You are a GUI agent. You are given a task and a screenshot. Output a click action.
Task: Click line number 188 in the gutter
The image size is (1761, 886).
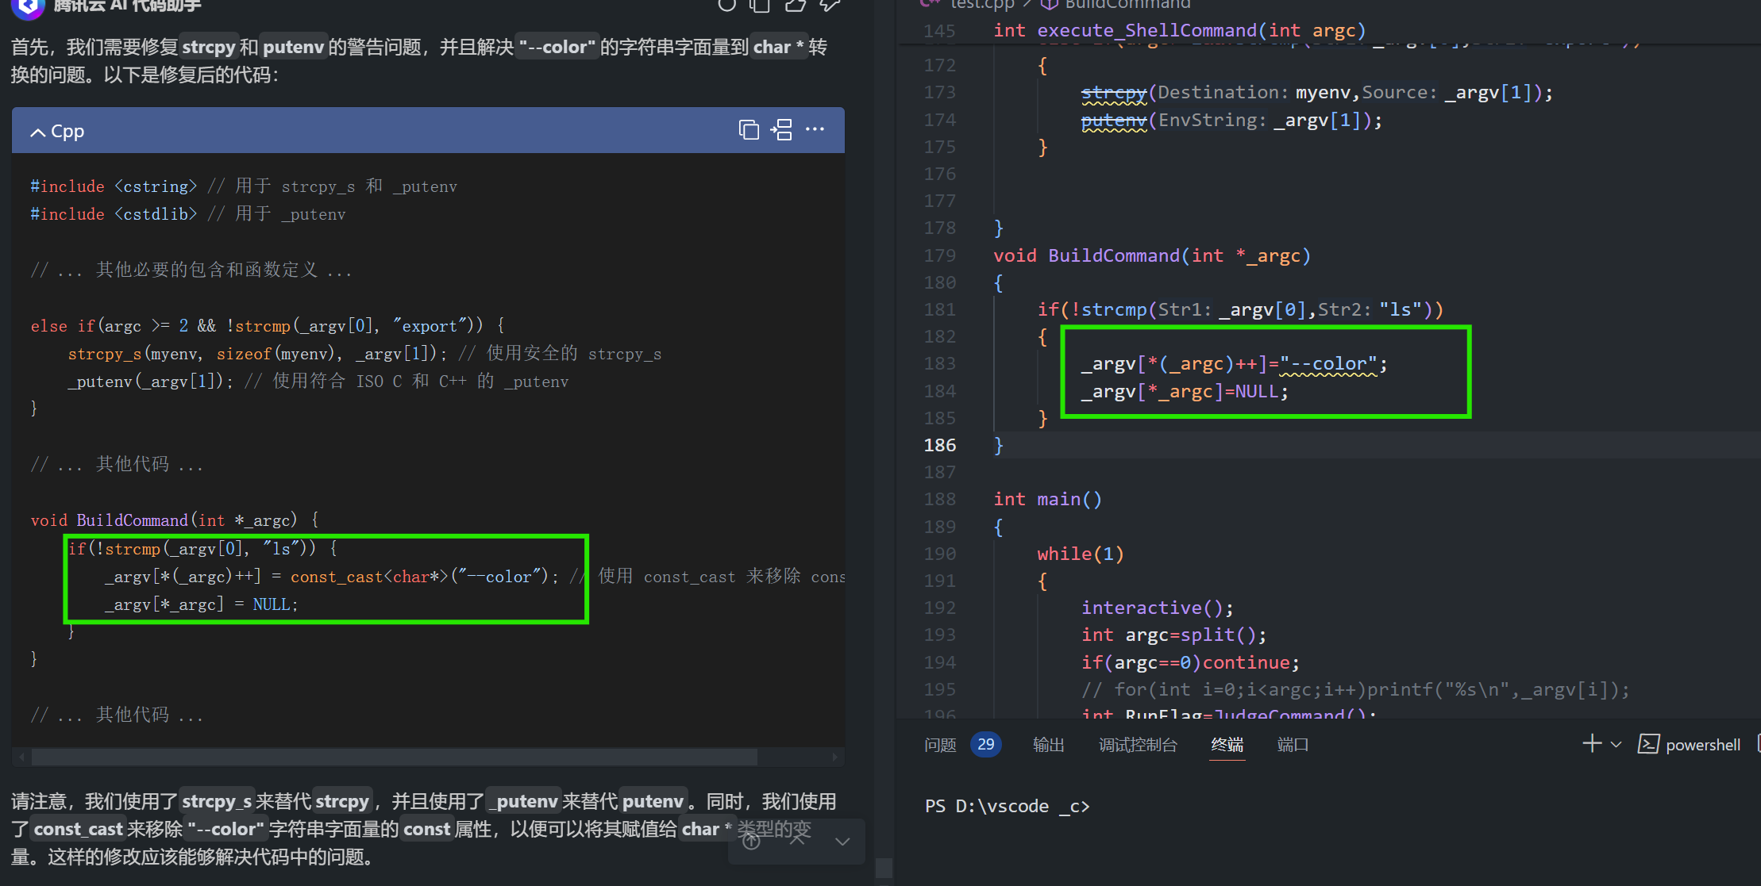pos(940,500)
